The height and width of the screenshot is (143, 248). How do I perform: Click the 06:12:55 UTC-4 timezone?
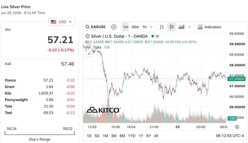pyautogui.click(x=230, y=136)
